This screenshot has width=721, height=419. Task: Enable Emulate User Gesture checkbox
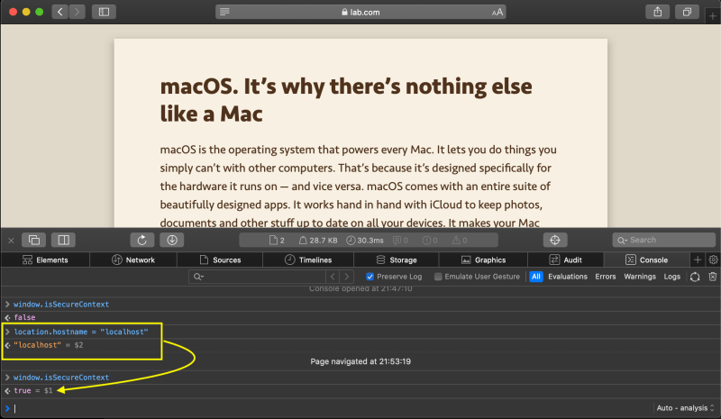coord(438,277)
